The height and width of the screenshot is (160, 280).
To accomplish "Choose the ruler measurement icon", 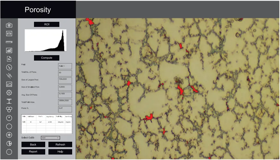I will coord(9,42).
